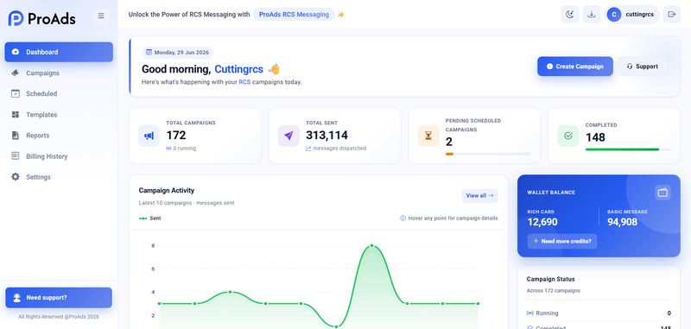Open ProAds RCS Messaging link pill
This screenshot has height=329, width=691.
click(294, 15)
